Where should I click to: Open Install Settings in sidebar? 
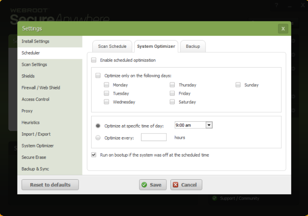coord(36,41)
